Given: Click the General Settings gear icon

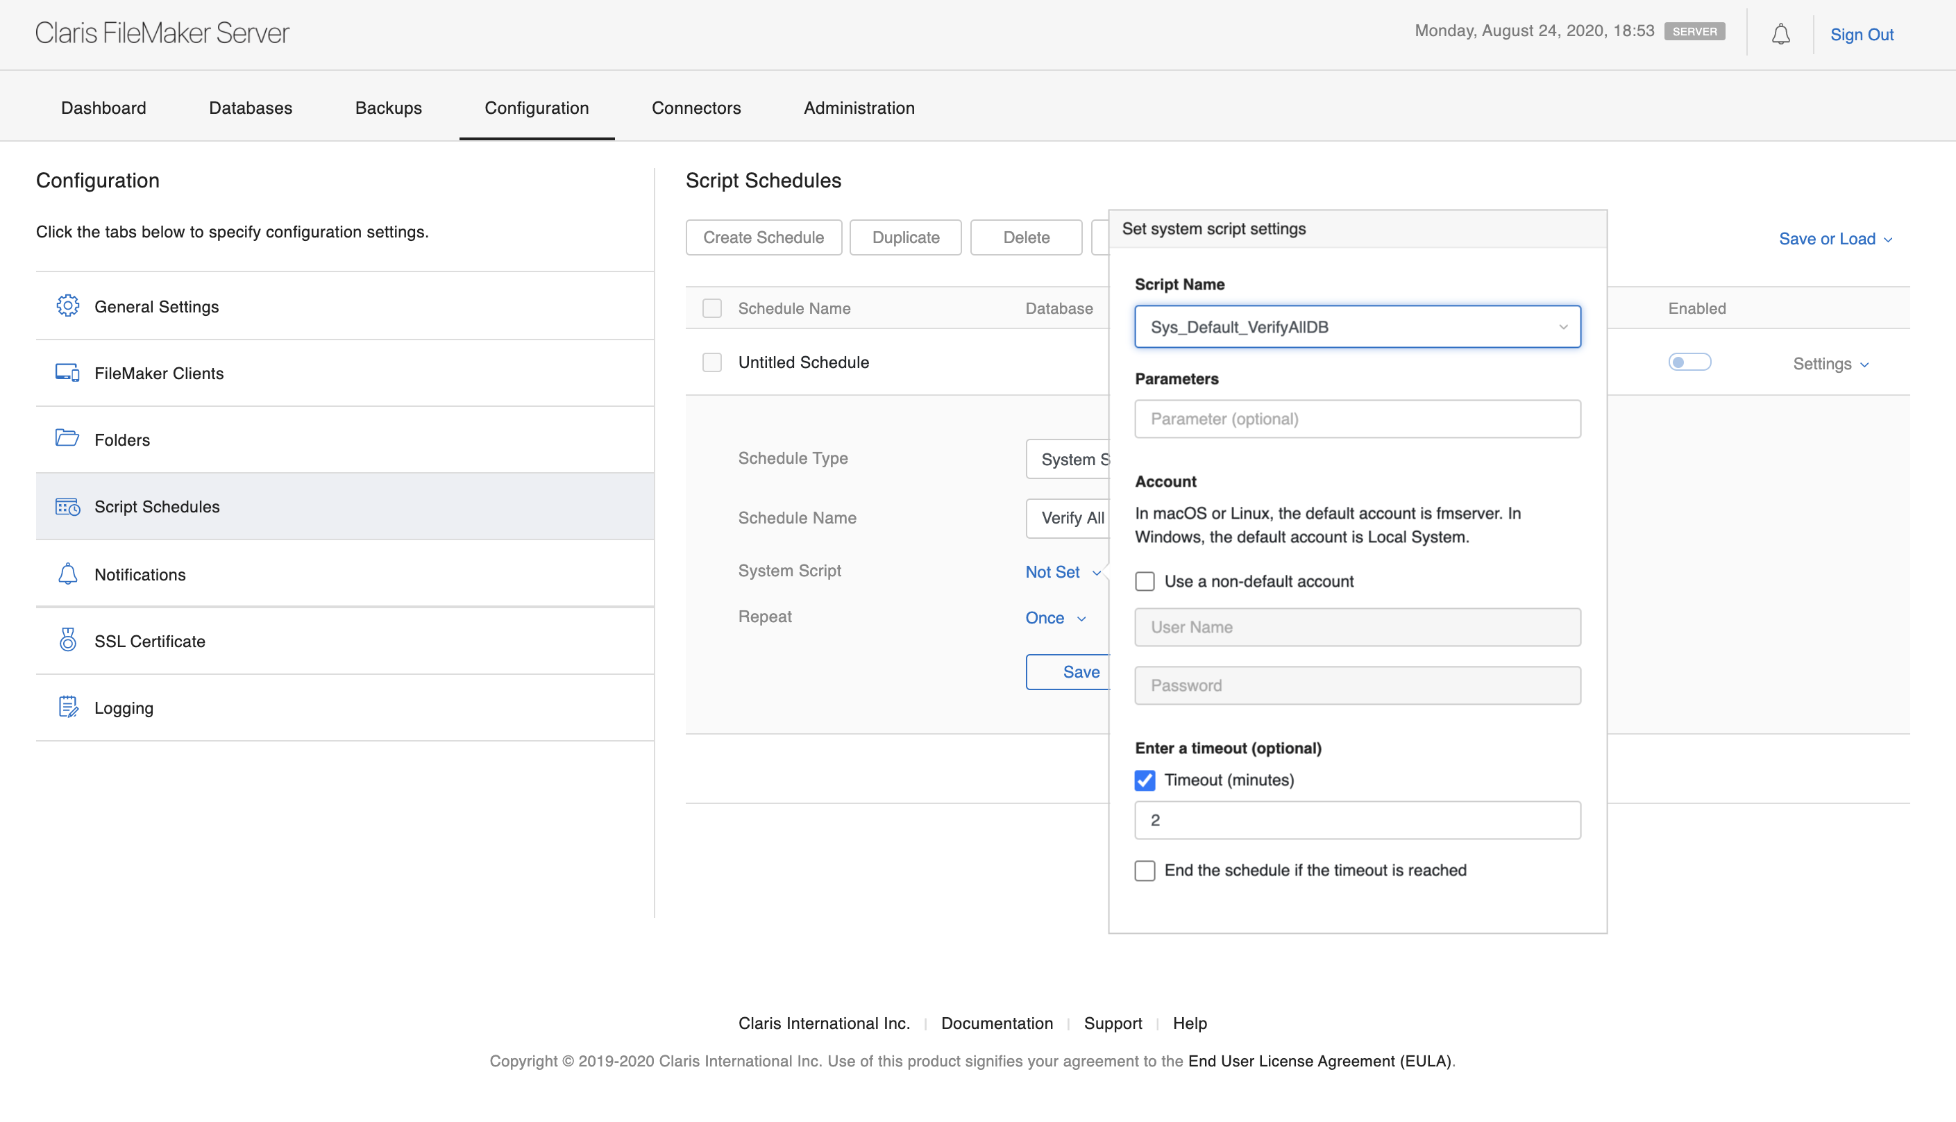Looking at the screenshot, I should point(68,306).
